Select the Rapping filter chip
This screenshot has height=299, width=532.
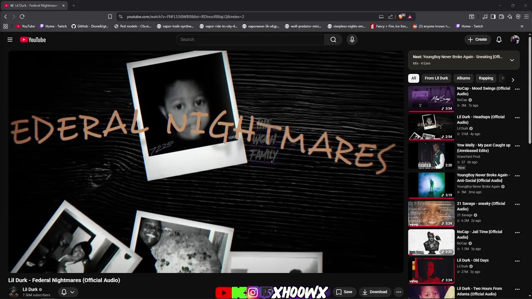(x=486, y=78)
